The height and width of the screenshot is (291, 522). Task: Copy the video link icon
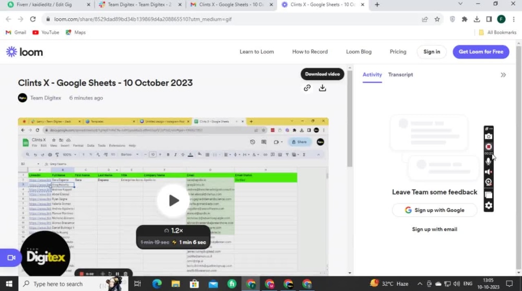click(x=307, y=88)
